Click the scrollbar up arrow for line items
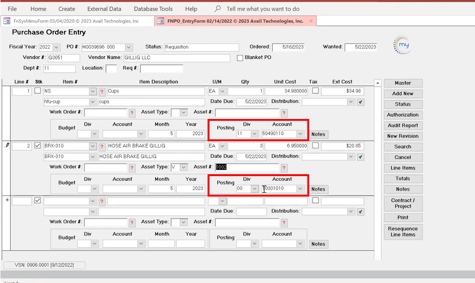475x283 pixels. (x=378, y=83)
